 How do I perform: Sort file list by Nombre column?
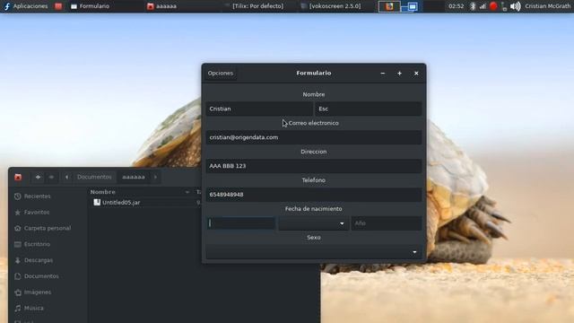[x=103, y=192]
